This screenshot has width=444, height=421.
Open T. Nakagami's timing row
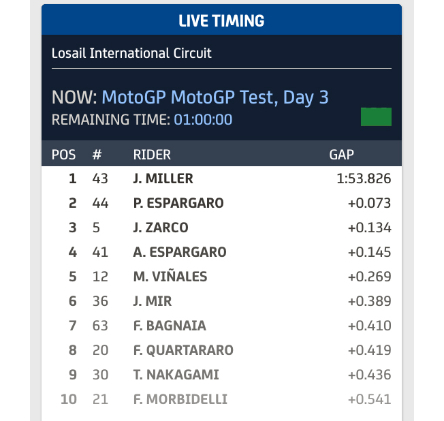click(x=175, y=375)
